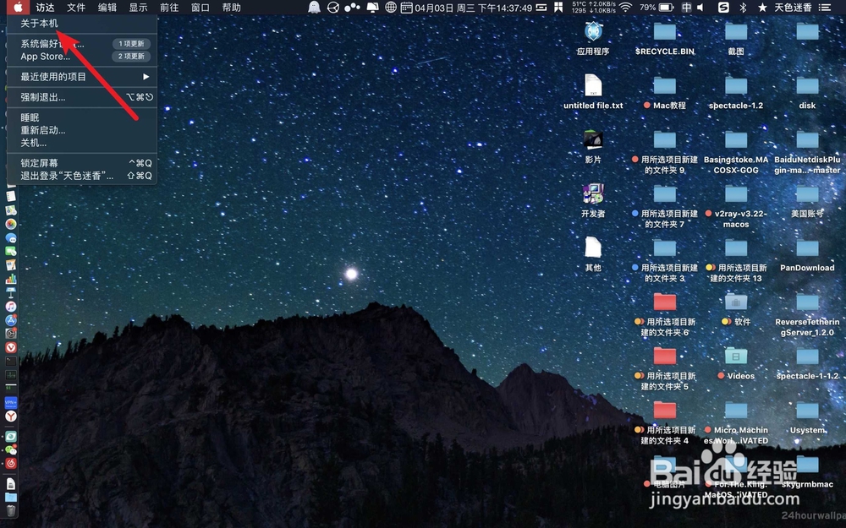Open Photos app in Dock
846x528 pixels.
[11, 224]
